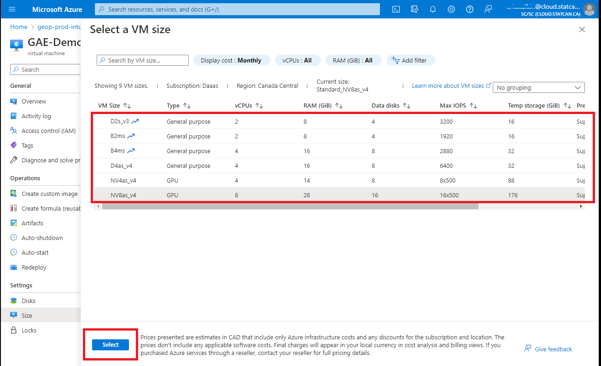
Task: Open the geop-prod-intu breadcrumb link
Action: click(59, 27)
